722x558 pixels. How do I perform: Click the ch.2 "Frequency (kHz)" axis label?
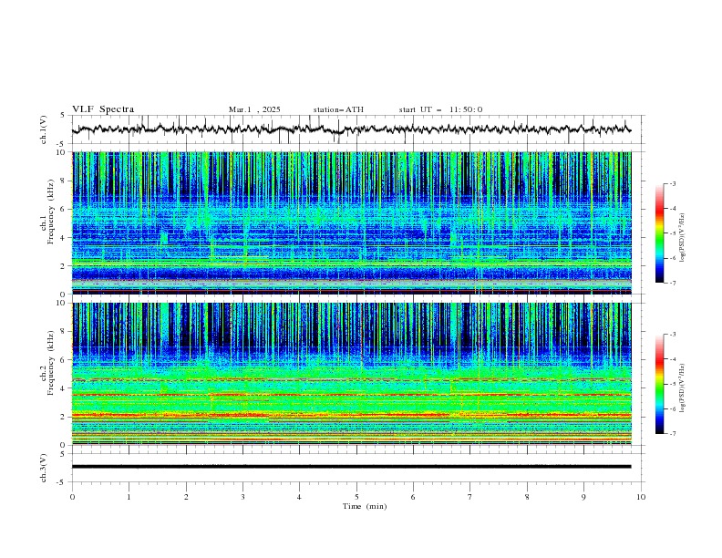(51, 363)
